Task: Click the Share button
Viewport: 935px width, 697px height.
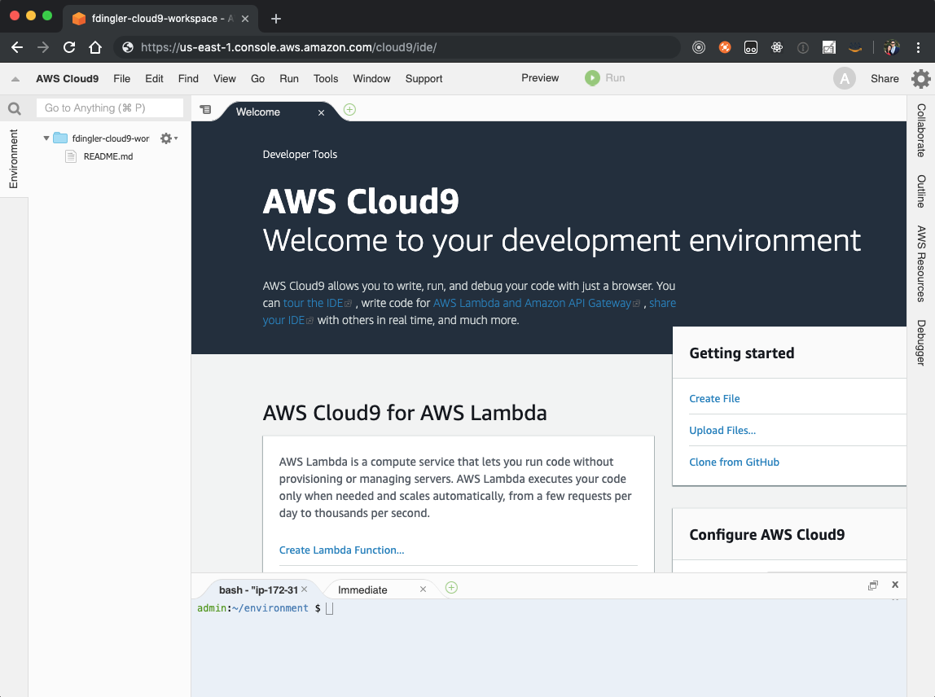Action: [x=885, y=79]
